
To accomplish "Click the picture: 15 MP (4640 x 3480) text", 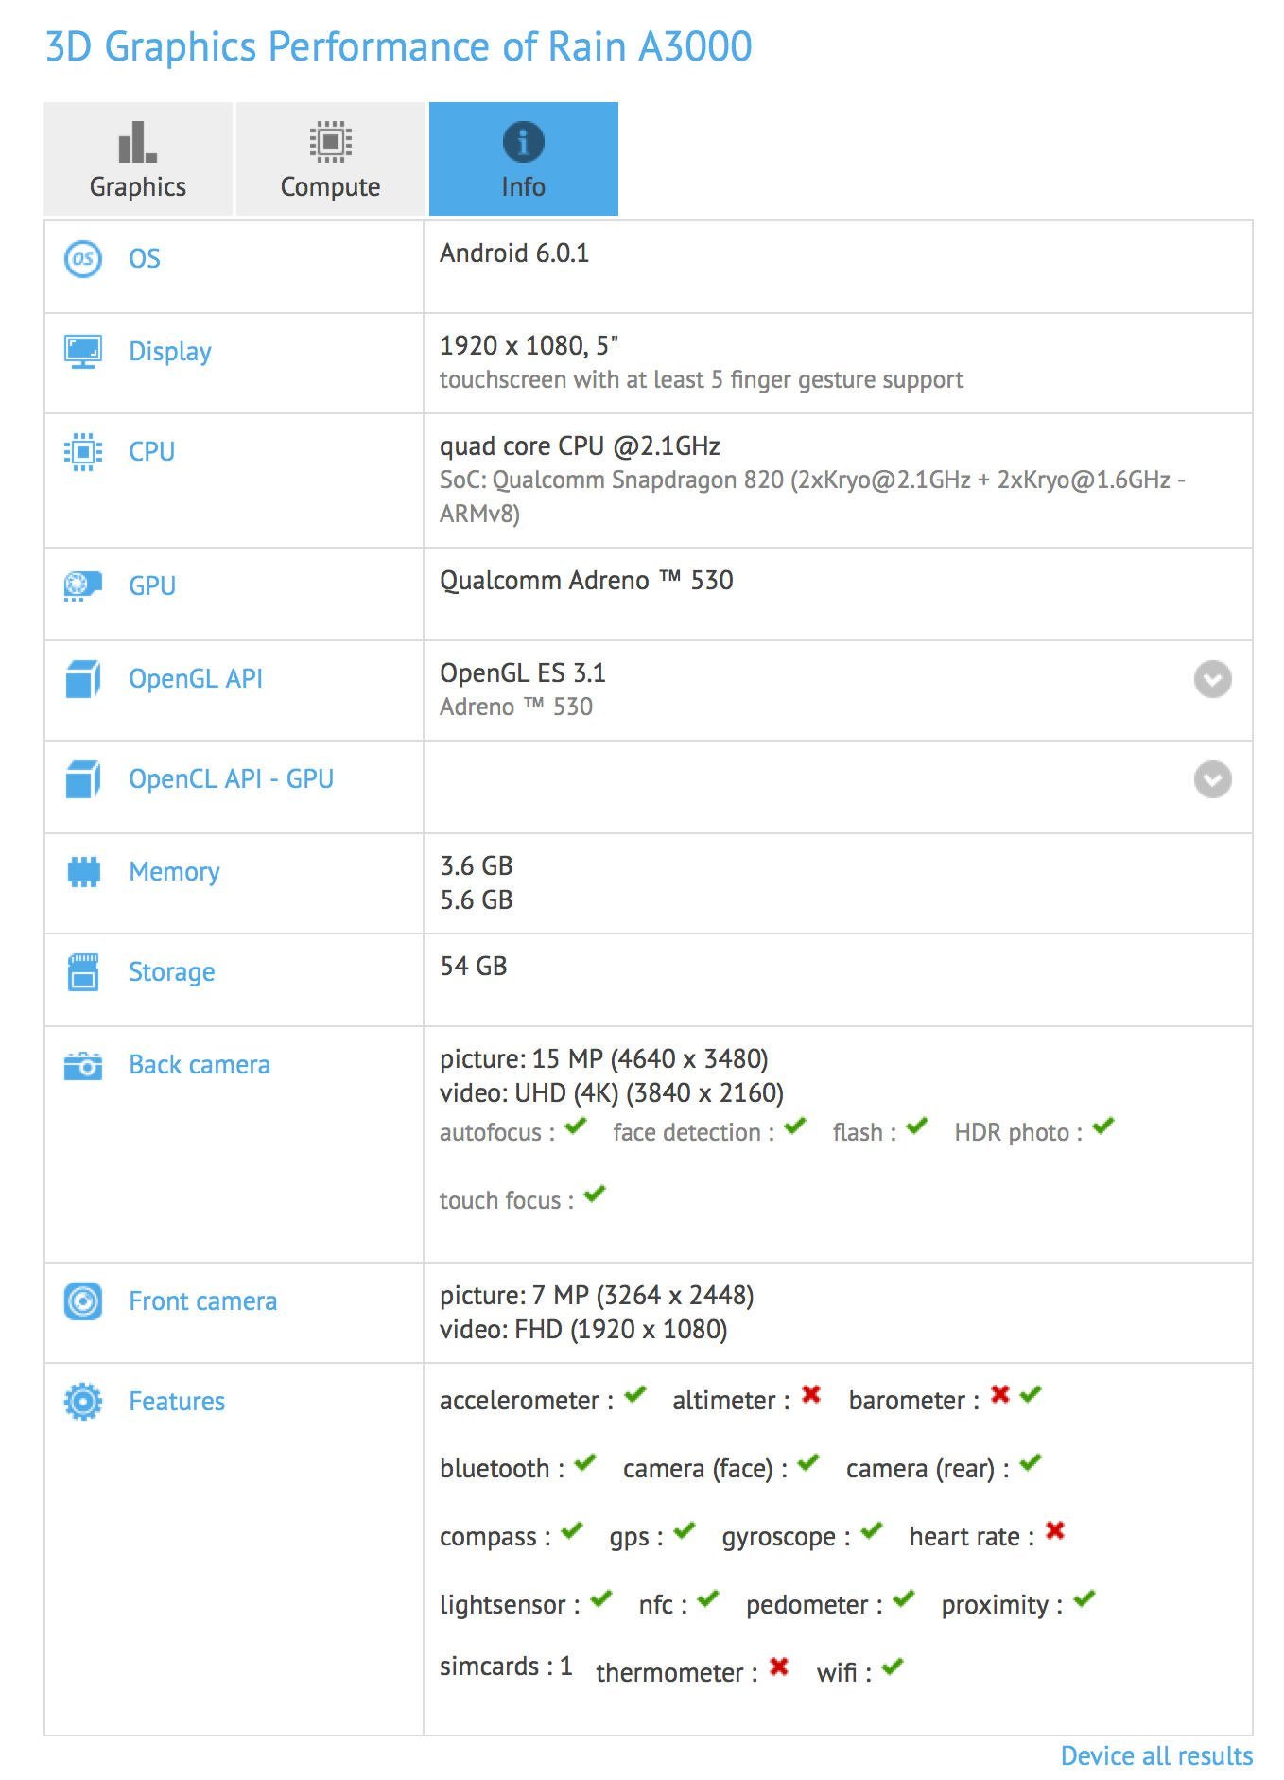I will tap(604, 1059).
